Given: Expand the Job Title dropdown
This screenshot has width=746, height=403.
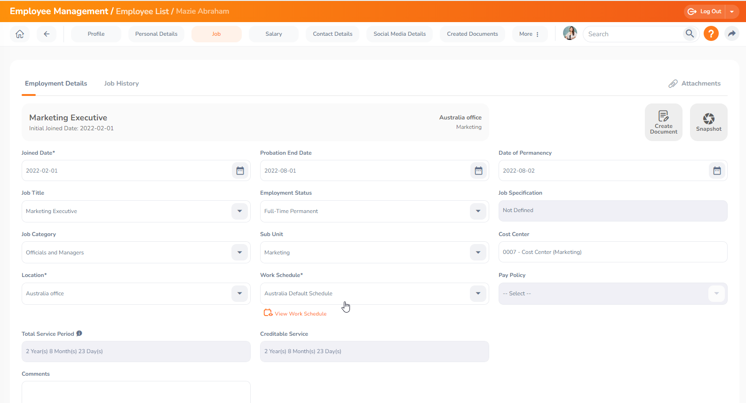Looking at the screenshot, I should point(239,211).
